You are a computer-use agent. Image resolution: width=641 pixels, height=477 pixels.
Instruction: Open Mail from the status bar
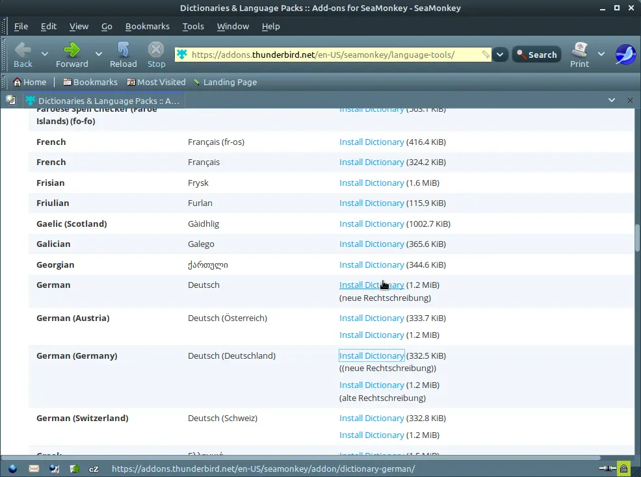coord(34,469)
